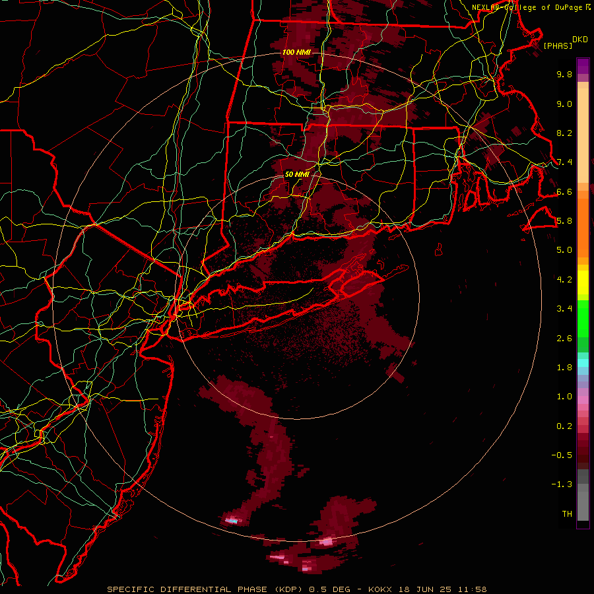The image size is (594, 594).
Task: Click the 5.8 value on the scale
Action: [x=564, y=221]
